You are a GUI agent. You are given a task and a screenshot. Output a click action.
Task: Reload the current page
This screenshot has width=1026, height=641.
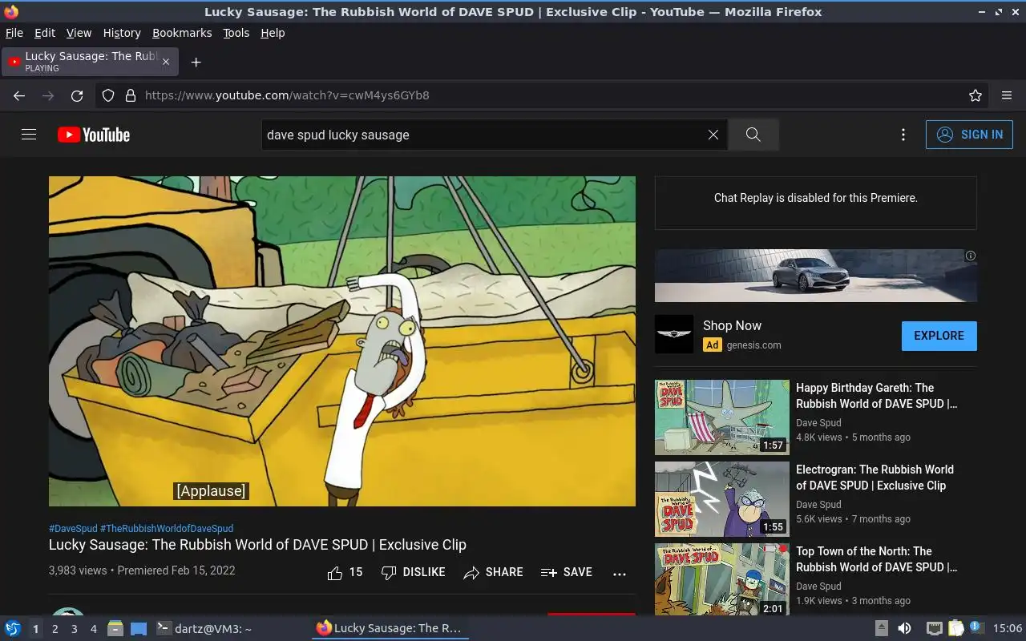[77, 95]
